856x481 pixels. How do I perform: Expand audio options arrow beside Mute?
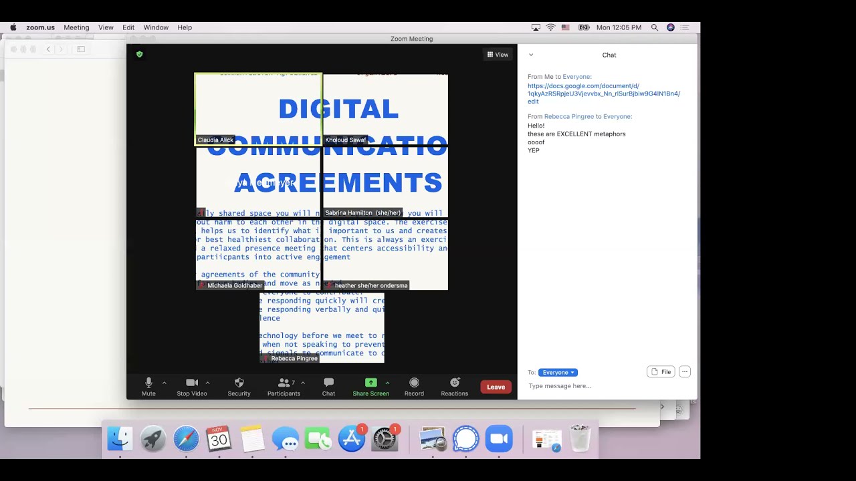coord(165,383)
